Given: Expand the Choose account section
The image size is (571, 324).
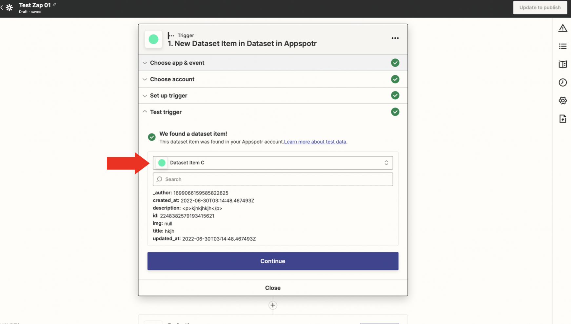Looking at the screenshot, I should pos(273,79).
